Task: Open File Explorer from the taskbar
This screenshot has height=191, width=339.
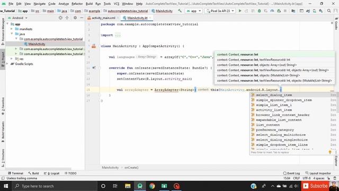Action: pyautogui.click(x=128, y=186)
